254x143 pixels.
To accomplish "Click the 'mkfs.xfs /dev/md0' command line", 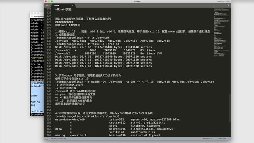I will click(87, 116).
